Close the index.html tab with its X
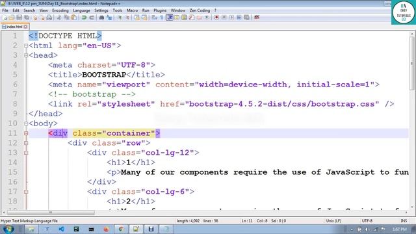 click(x=25, y=27)
